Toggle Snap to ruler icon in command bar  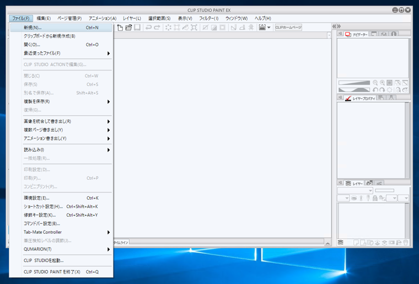click(x=234, y=27)
